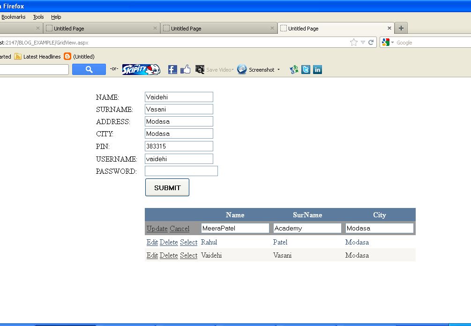This screenshot has height=326, width=471.
Task: Open the Google search engine dropdown
Action: coord(388,43)
